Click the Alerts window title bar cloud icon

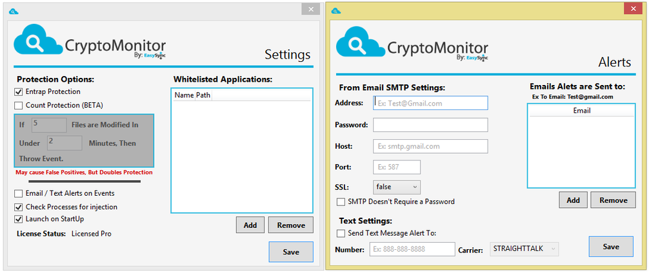pyautogui.click(x=337, y=10)
